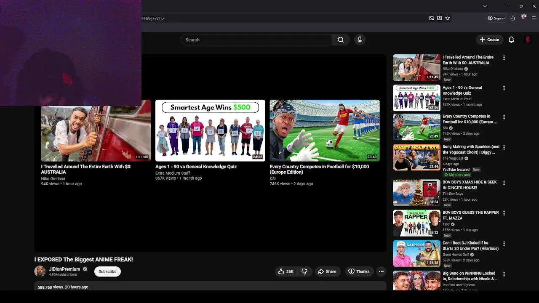
Task: Open browser tab list chevron
Action: pyautogui.click(x=485, y=6)
